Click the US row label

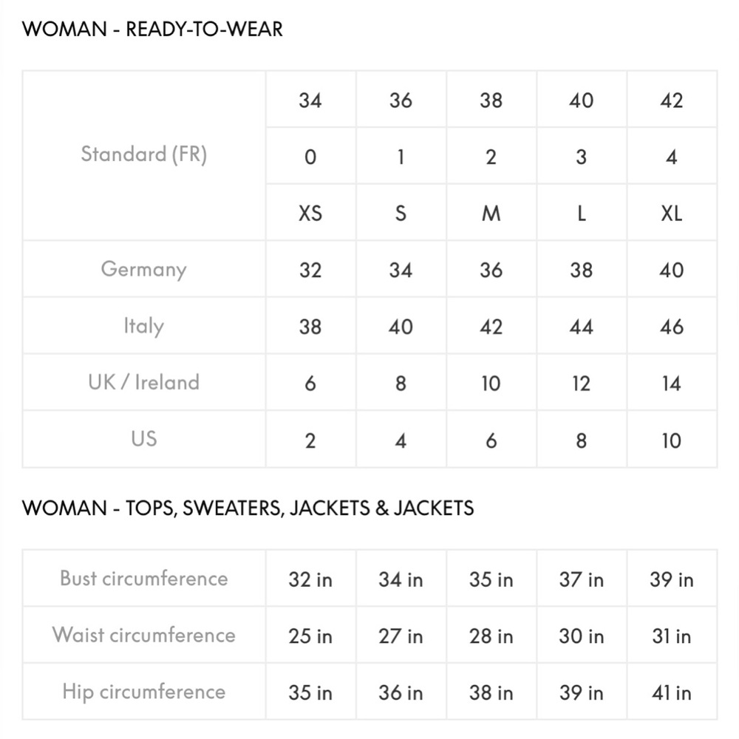coord(144,439)
